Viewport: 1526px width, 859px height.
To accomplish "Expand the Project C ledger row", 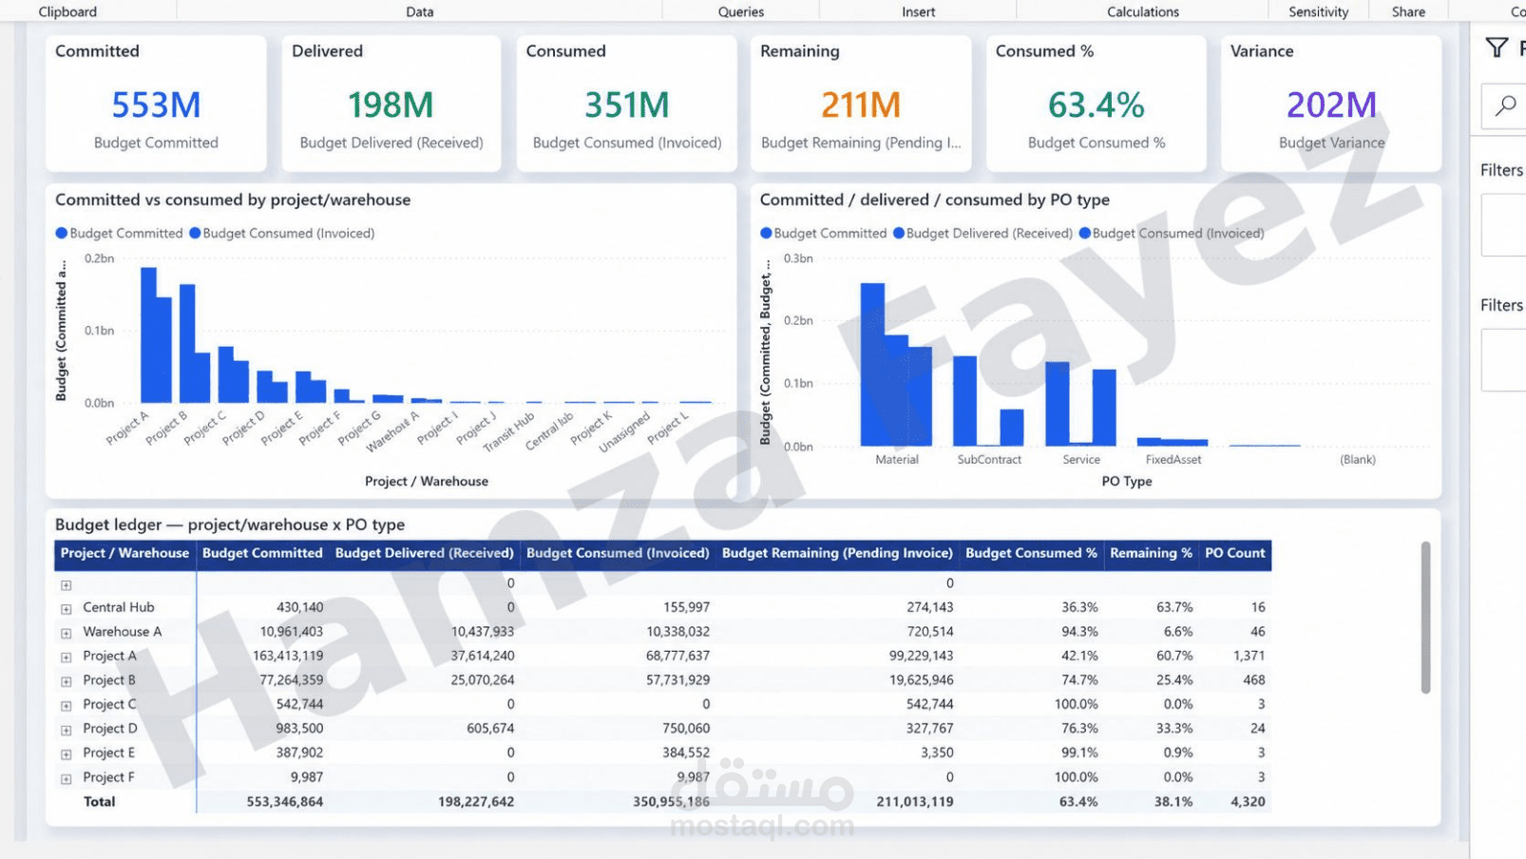I will [x=67, y=706].
